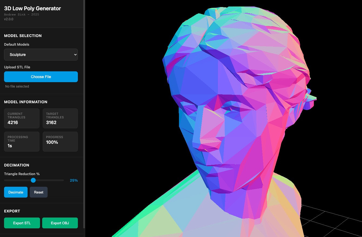This screenshot has height=237, width=362.
Task: Click the 'No file selected' status text
Action: [x=17, y=86]
